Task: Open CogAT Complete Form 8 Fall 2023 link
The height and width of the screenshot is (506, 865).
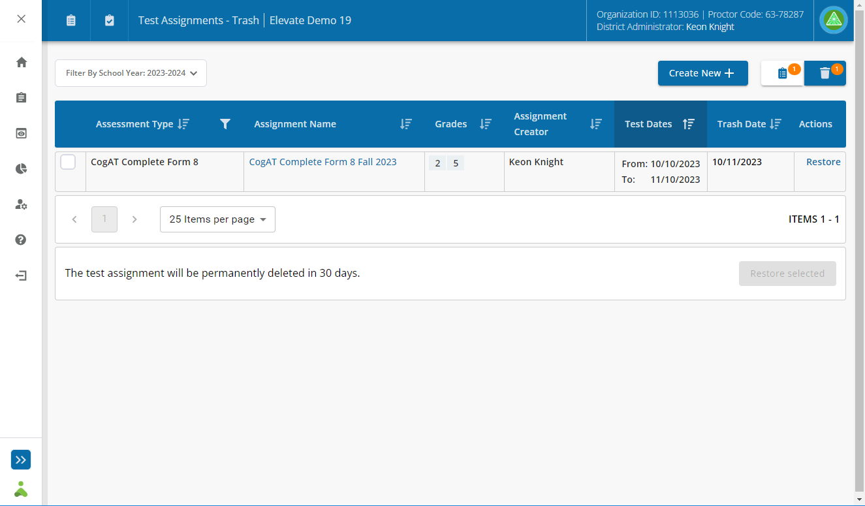Action: [x=322, y=161]
